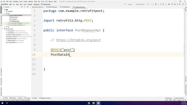Click the Windows Start button
This screenshot has width=187, height=105.
pyautogui.click(x=2, y=103)
